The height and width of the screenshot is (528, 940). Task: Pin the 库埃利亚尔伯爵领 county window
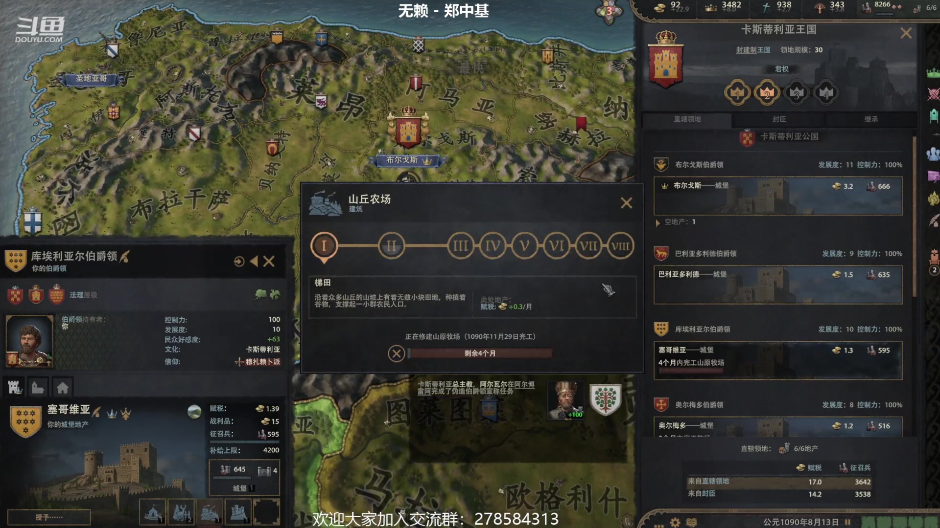coord(239,262)
